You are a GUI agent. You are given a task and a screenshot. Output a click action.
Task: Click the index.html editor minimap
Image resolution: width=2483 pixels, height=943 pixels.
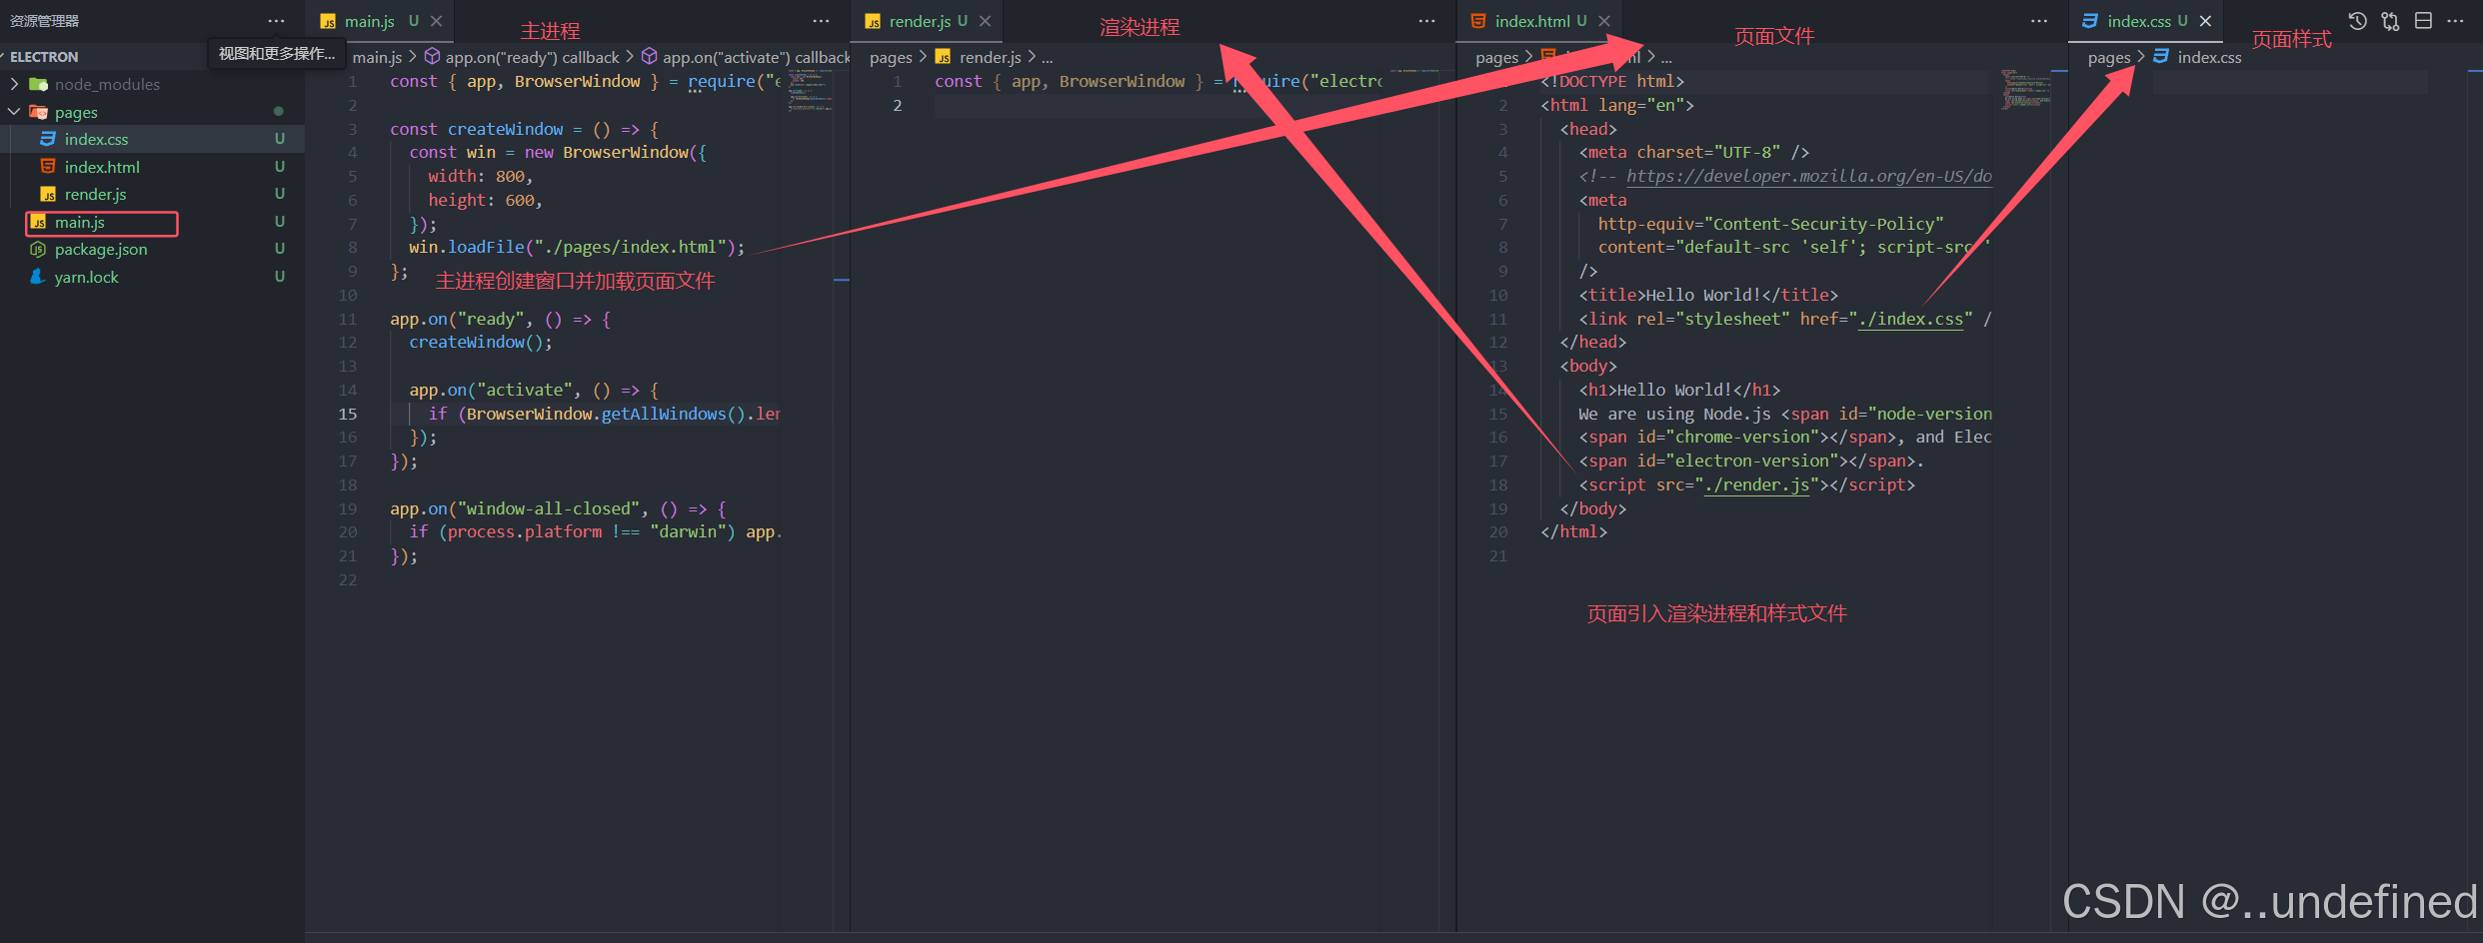2025,89
